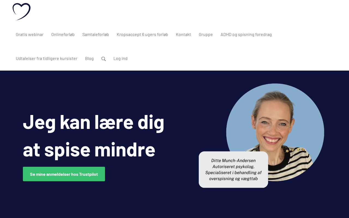Click 'overspisning og vægttab' caption text
Viewport: 349px width, 218px height.
point(233,178)
